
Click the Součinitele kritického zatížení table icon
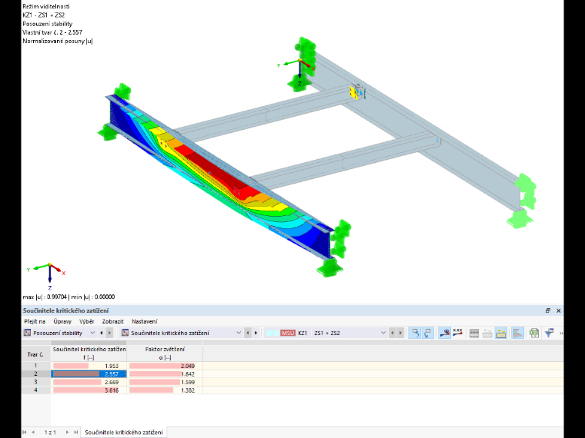[125, 333]
